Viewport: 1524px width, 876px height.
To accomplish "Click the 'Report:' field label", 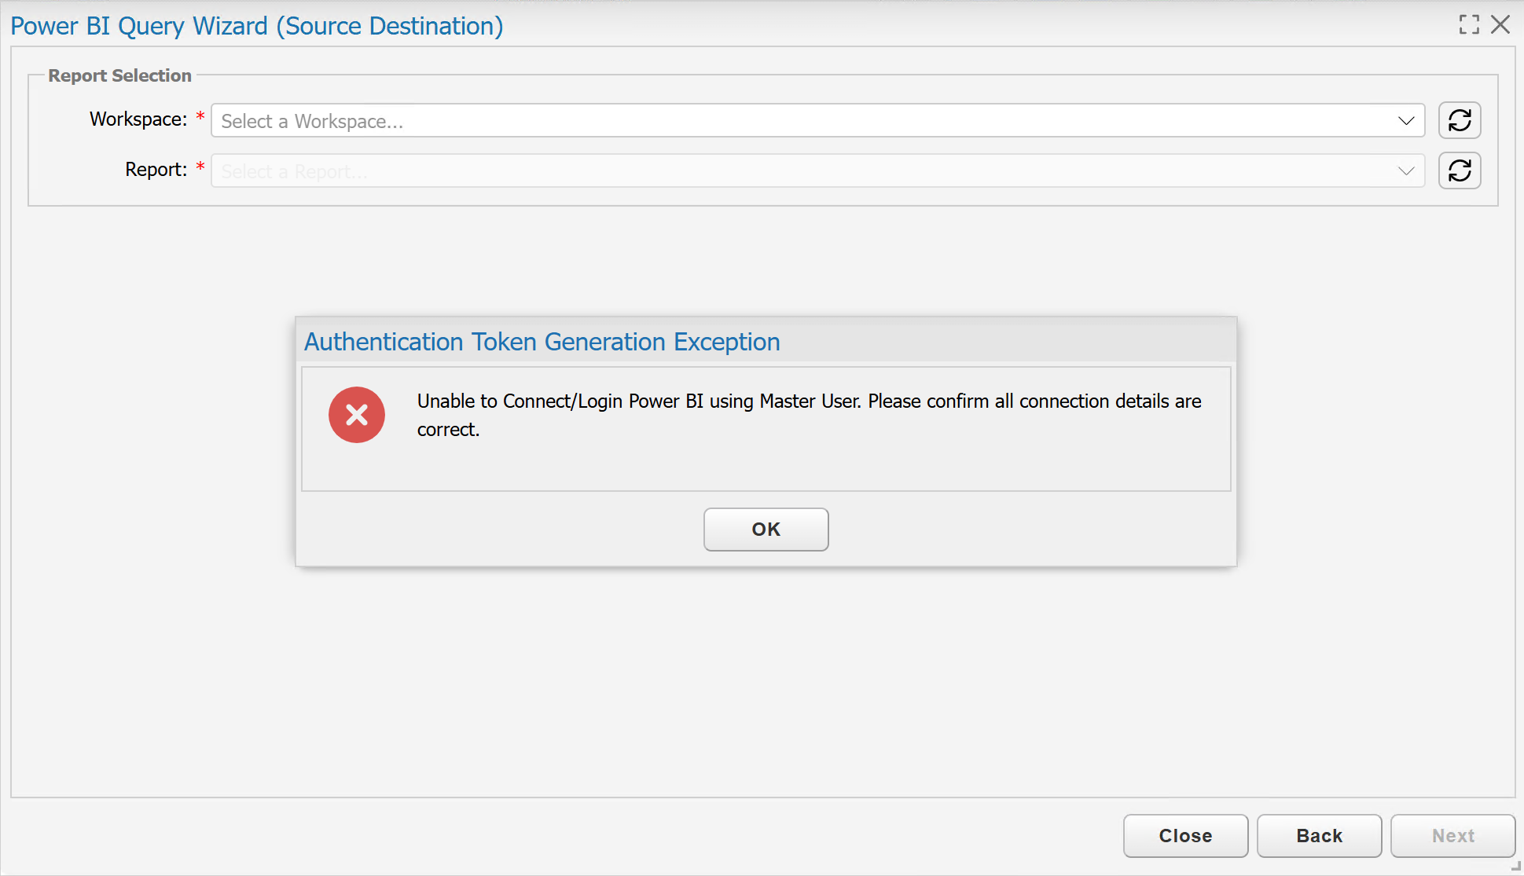I will click(x=156, y=170).
